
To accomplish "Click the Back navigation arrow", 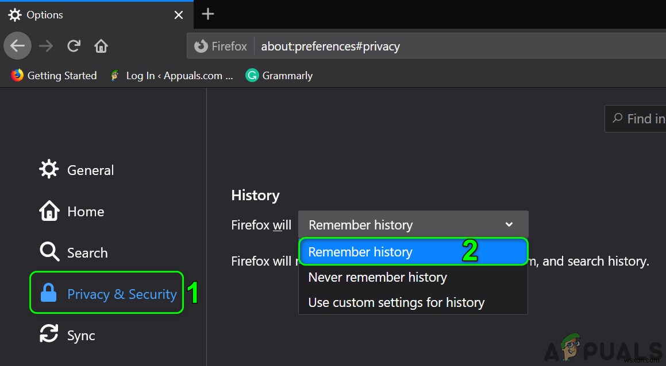I will [17, 46].
